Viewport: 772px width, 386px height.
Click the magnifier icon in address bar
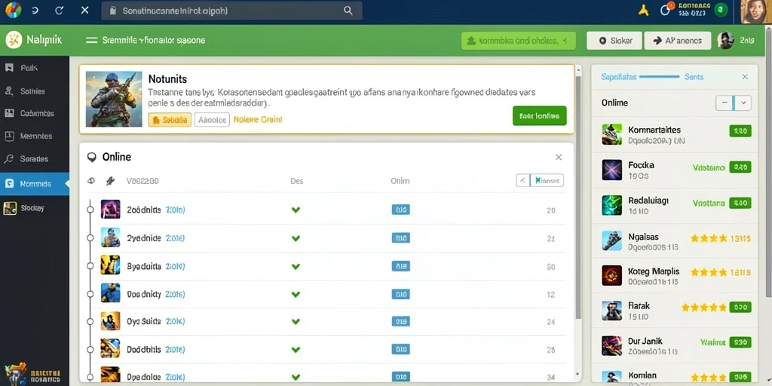point(348,11)
